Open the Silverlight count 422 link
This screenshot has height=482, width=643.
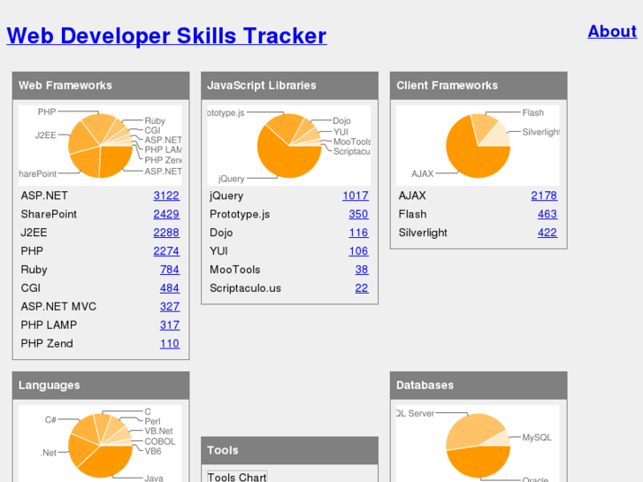click(547, 233)
